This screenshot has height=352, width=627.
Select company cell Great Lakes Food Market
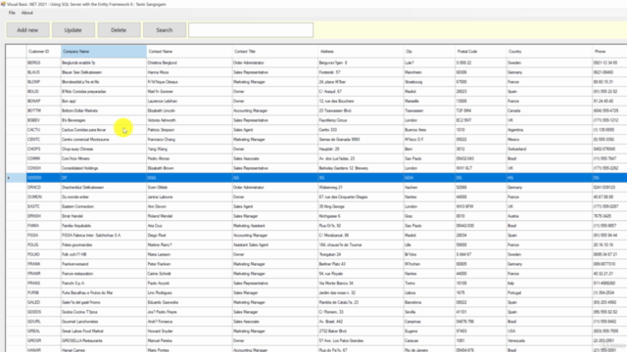[x=104, y=330]
